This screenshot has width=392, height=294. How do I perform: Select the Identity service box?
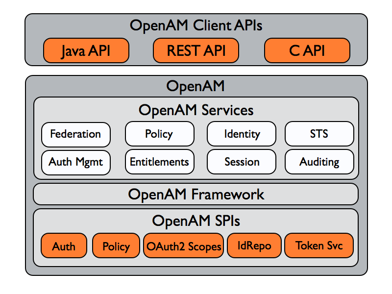click(x=242, y=134)
